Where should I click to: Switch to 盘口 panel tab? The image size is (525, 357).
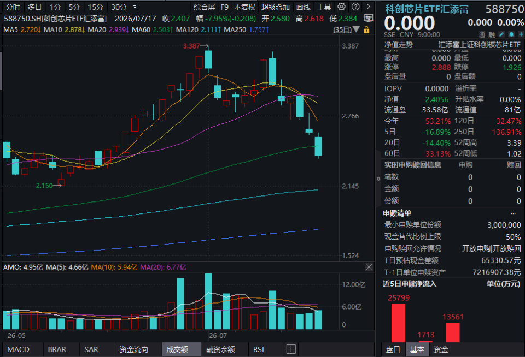tap(393, 349)
